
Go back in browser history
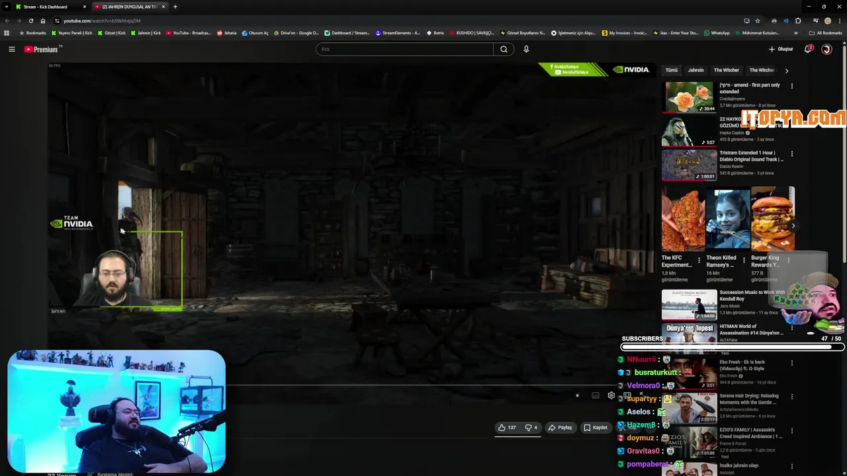(7, 20)
